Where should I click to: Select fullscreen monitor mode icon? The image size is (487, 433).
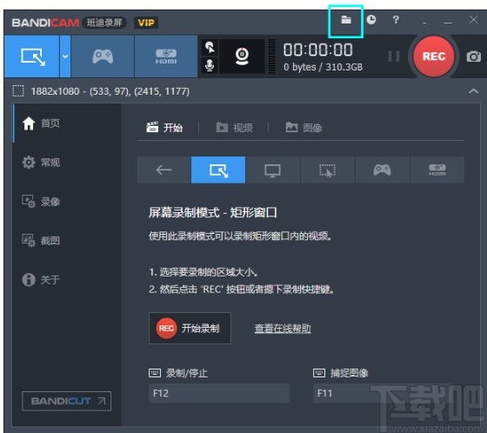(273, 170)
